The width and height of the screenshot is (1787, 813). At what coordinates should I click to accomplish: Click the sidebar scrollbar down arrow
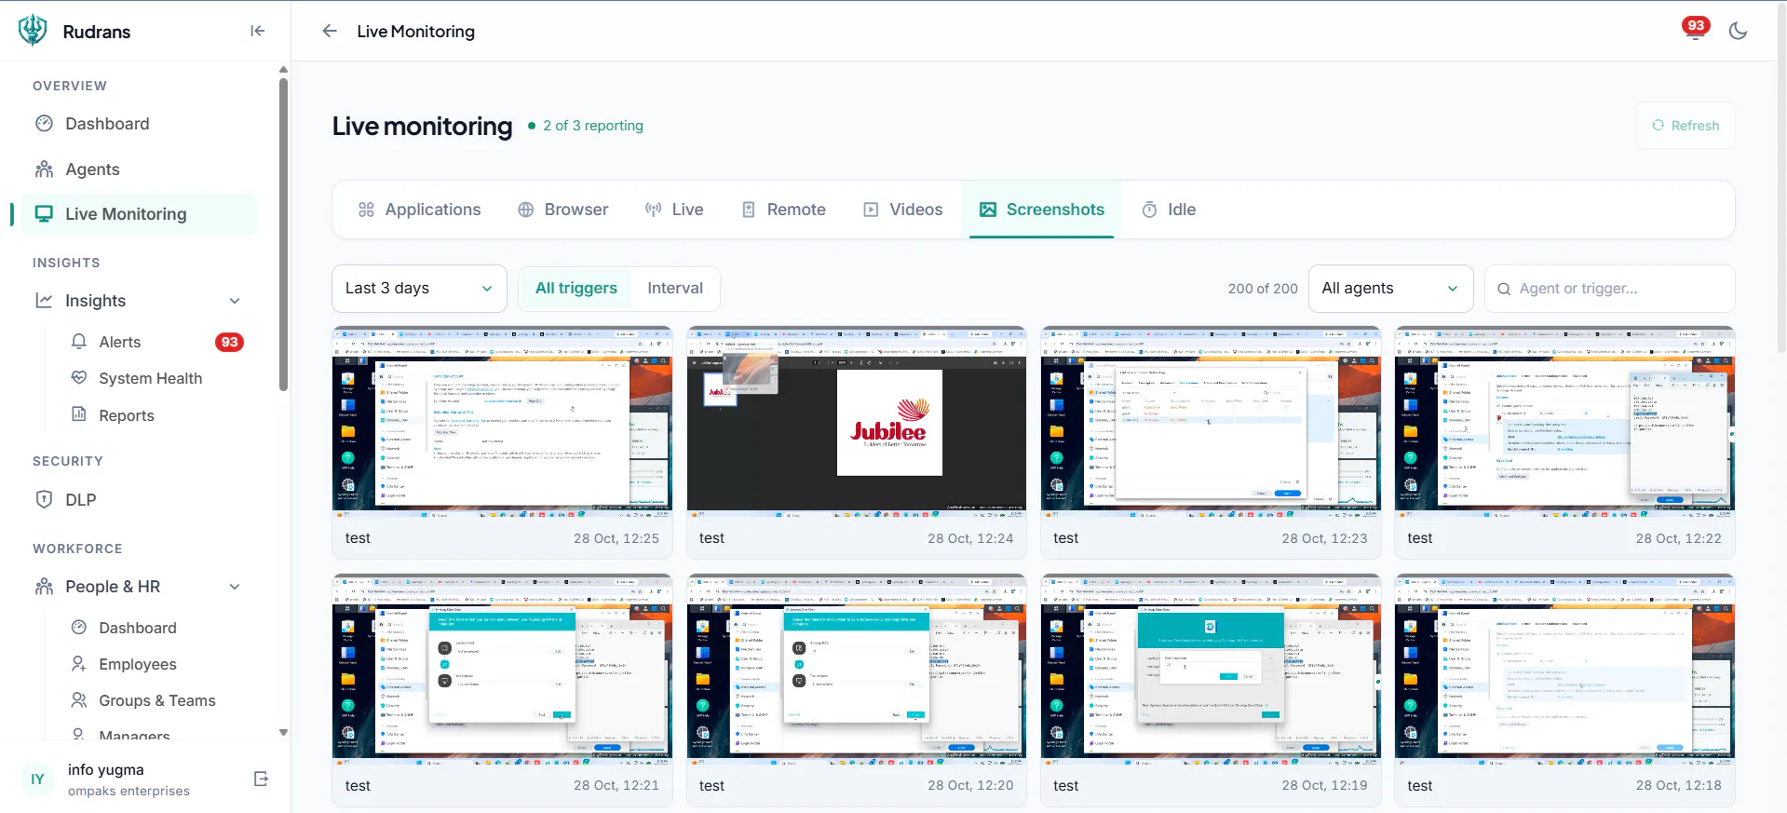pyautogui.click(x=283, y=733)
